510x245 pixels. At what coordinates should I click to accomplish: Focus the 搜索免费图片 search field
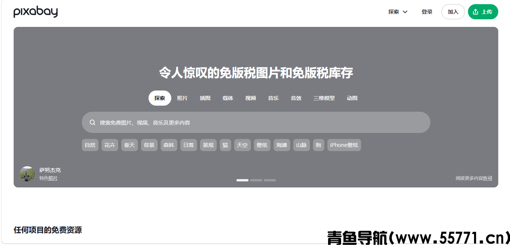click(256, 122)
